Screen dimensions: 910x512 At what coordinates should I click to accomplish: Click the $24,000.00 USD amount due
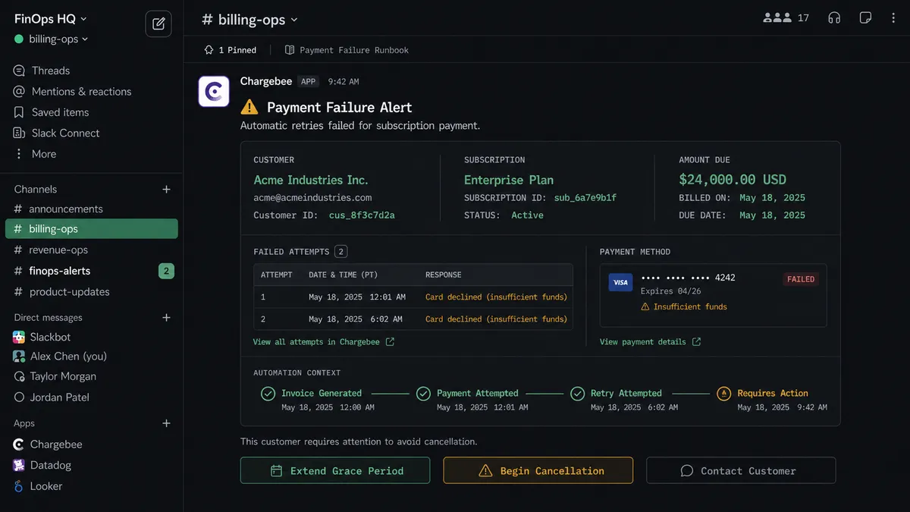733,180
